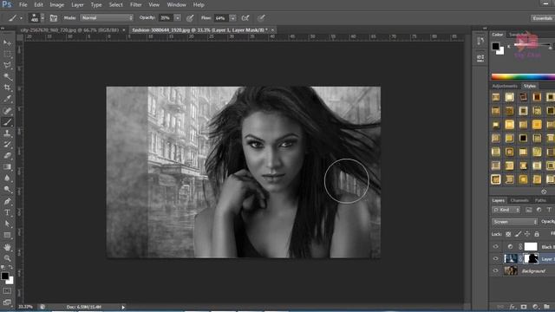The width and height of the screenshot is (555, 312).
Task: Open the brush Mode dropdown (Normal)
Action: click(x=107, y=17)
